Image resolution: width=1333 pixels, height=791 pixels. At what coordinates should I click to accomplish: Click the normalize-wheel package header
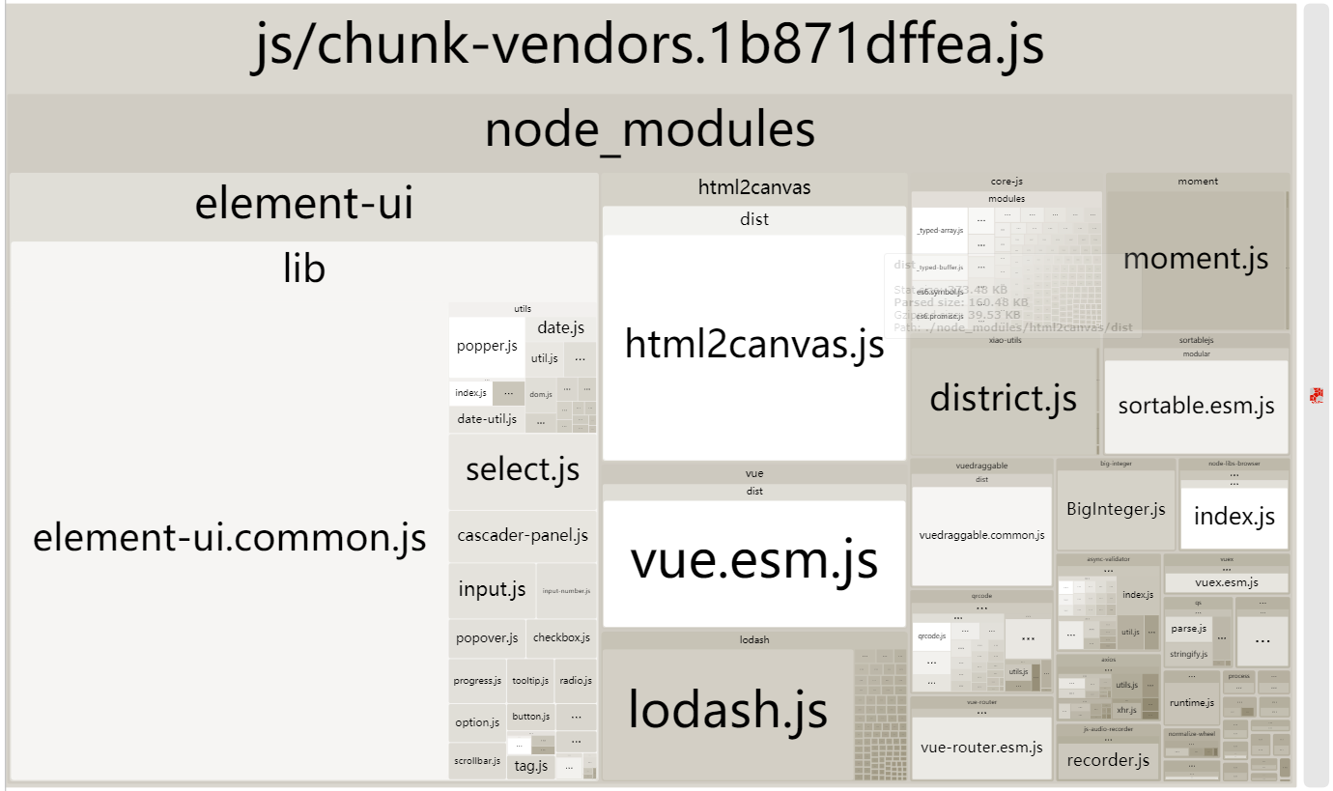1191,734
